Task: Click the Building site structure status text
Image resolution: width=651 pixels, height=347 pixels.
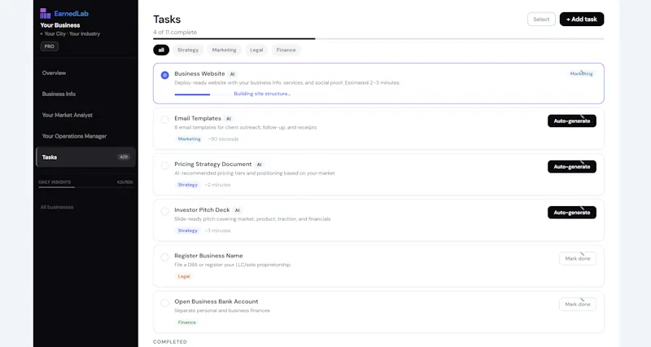Action: 262,94
